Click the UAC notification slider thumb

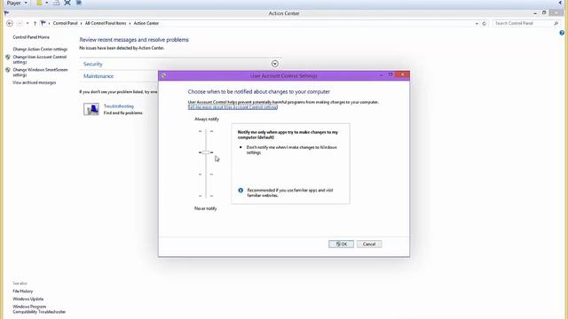tap(206, 152)
